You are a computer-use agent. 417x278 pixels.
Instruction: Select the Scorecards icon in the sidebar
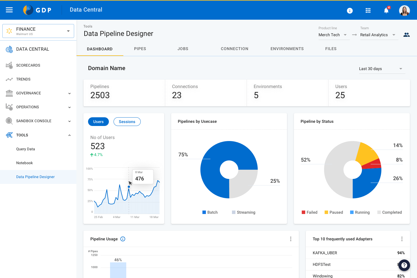[9, 65]
